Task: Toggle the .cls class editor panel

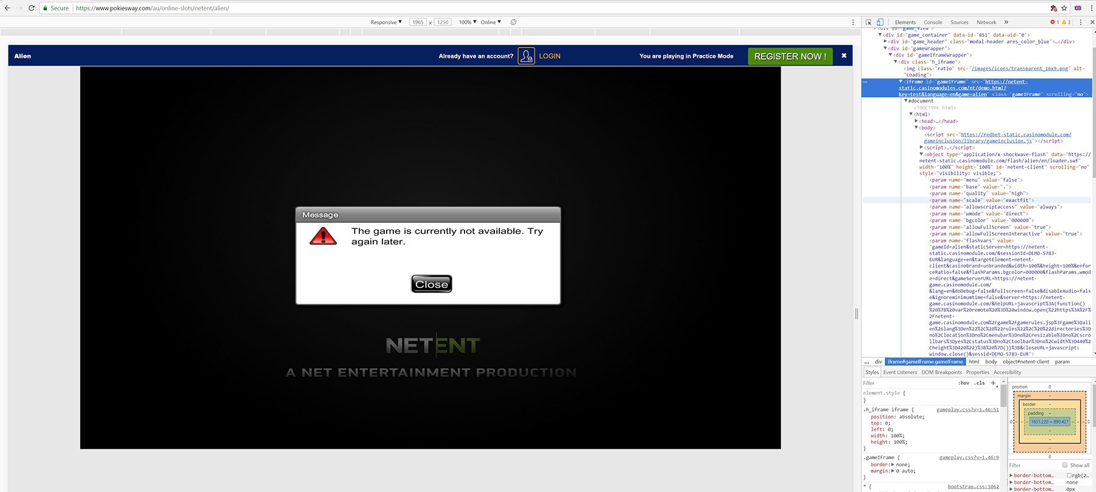Action: (979, 383)
